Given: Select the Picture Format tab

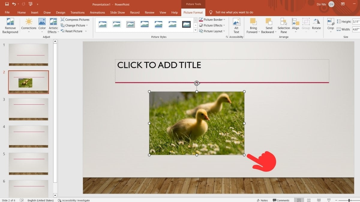Looking at the screenshot, I should tap(193, 12).
